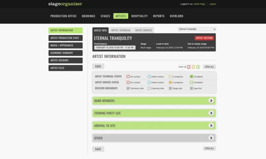266x159 pixels.
Task: Click the Rock stage value
Action: pos(146,48)
